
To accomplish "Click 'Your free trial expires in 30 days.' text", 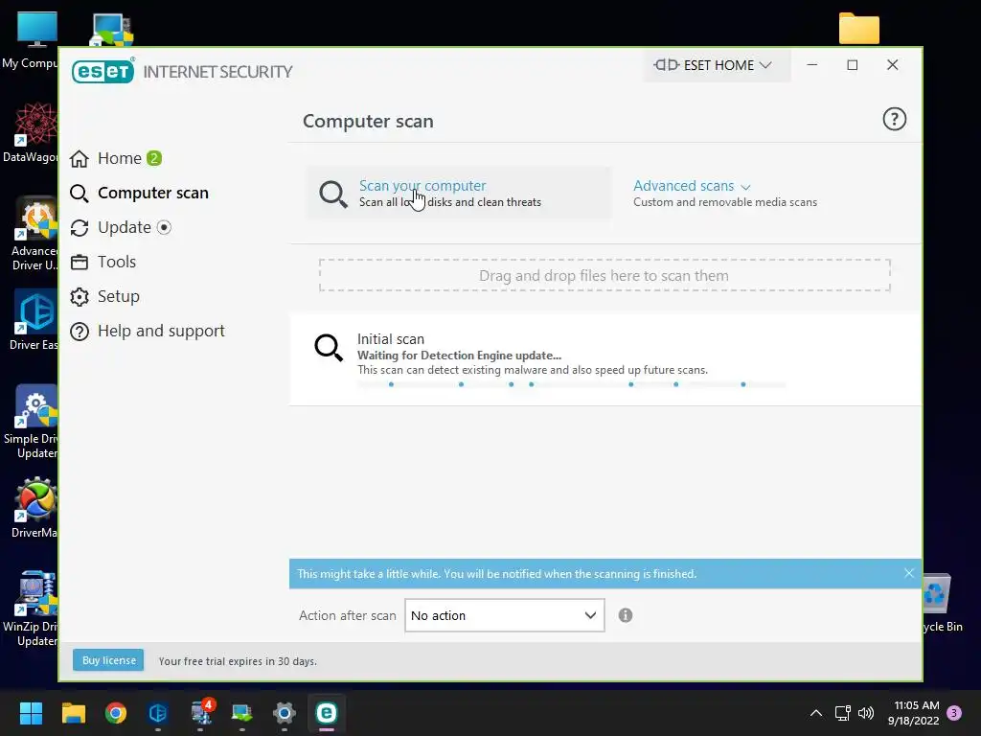I will pyautogui.click(x=238, y=661).
